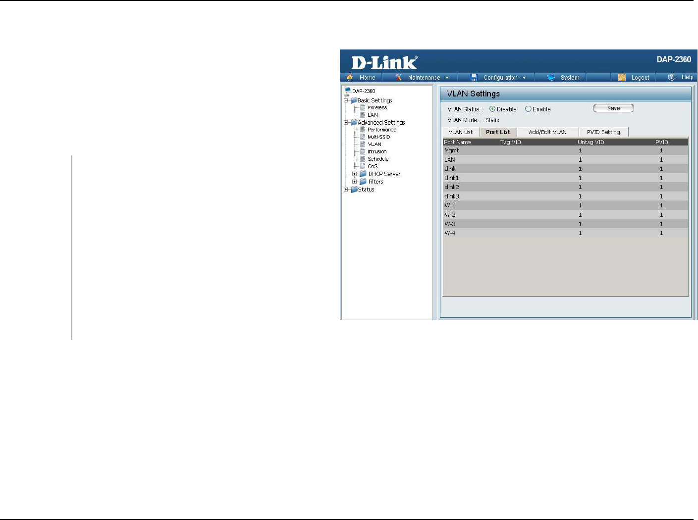698x520 pixels.
Task: Click the "Static" VLAN Mode value
Action: [492, 120]
